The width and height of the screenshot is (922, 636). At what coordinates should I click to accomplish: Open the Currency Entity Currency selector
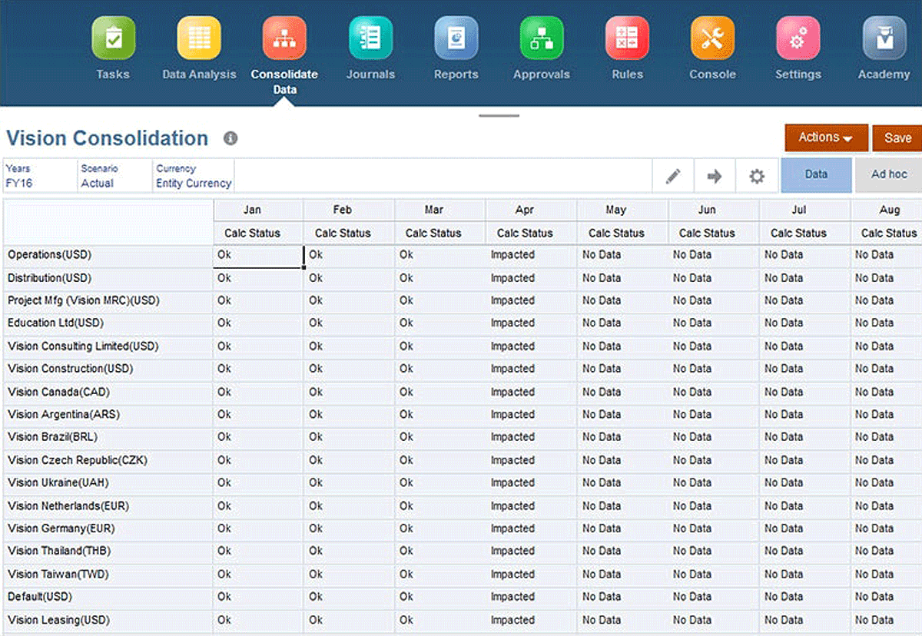click(194, 176)
